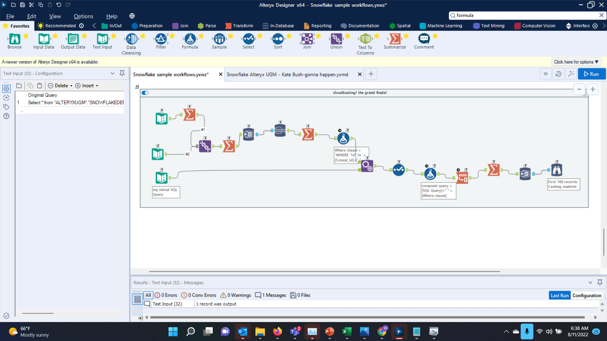Show only Warnings filter in results
This screenshot has height=341, width=607.
(x=236, y=295)
